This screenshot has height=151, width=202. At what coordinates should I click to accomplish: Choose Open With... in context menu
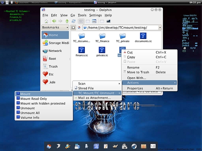click(150, 78)
